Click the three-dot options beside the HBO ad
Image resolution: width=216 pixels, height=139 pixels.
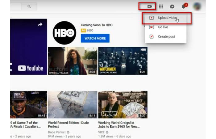pyautogui.click(x=144, y=26)
